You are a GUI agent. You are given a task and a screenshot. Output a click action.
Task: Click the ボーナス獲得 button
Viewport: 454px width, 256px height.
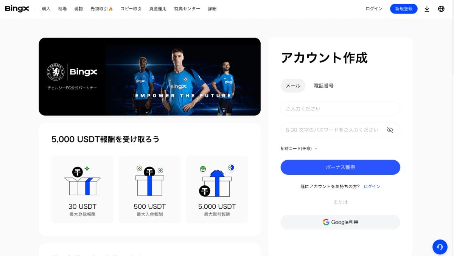[340, 167]
